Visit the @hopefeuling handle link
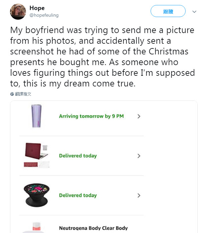The height and width of the screenshot is (233, 206). (44, 15)
